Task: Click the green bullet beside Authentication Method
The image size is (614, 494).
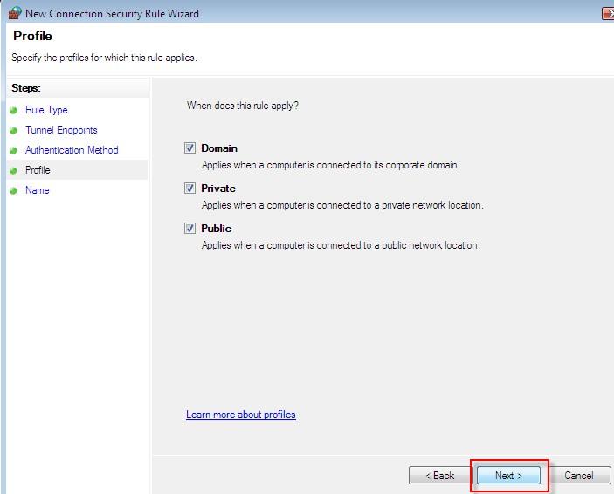Action: tap(13, 151)
